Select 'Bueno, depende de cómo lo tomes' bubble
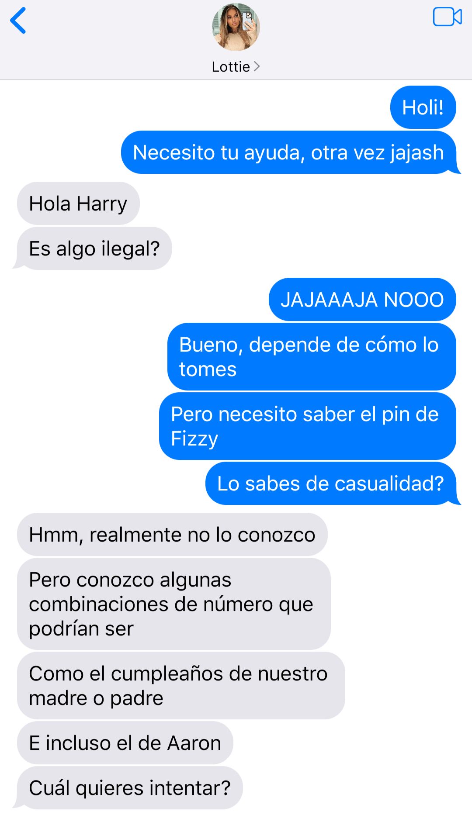 point(312,357)
